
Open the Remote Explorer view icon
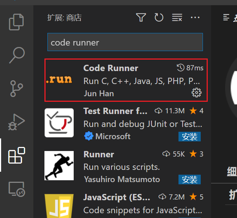tap(17, 189)
